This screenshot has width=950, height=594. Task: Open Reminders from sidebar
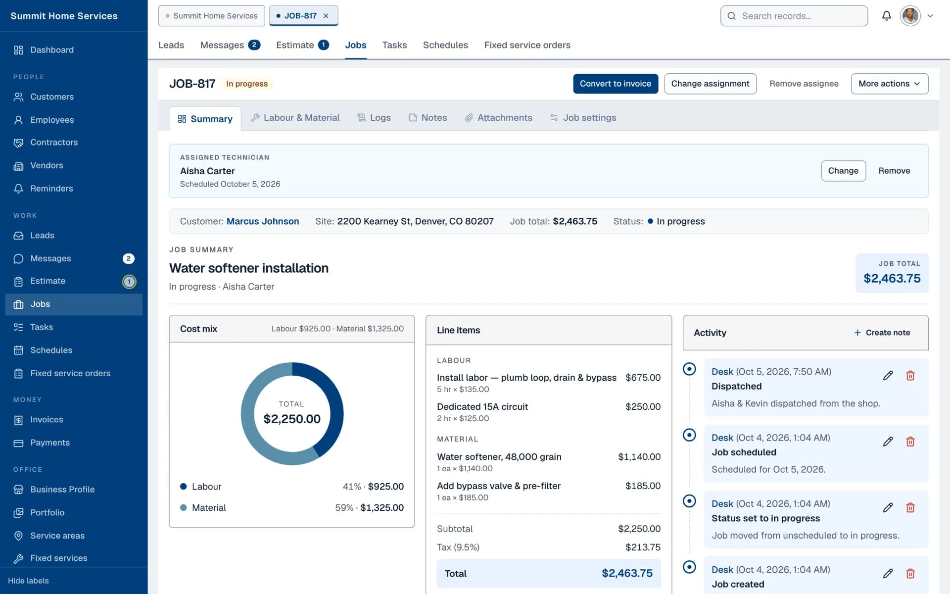(74, 189)
